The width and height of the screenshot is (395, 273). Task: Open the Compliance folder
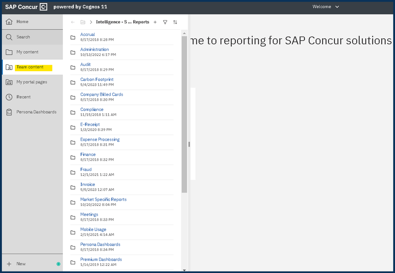pyautogui.click(x=92, y=109)
